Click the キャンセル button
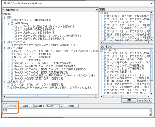Screen dimensions: 155x127 pyautogui.click(x=145, y=100)
